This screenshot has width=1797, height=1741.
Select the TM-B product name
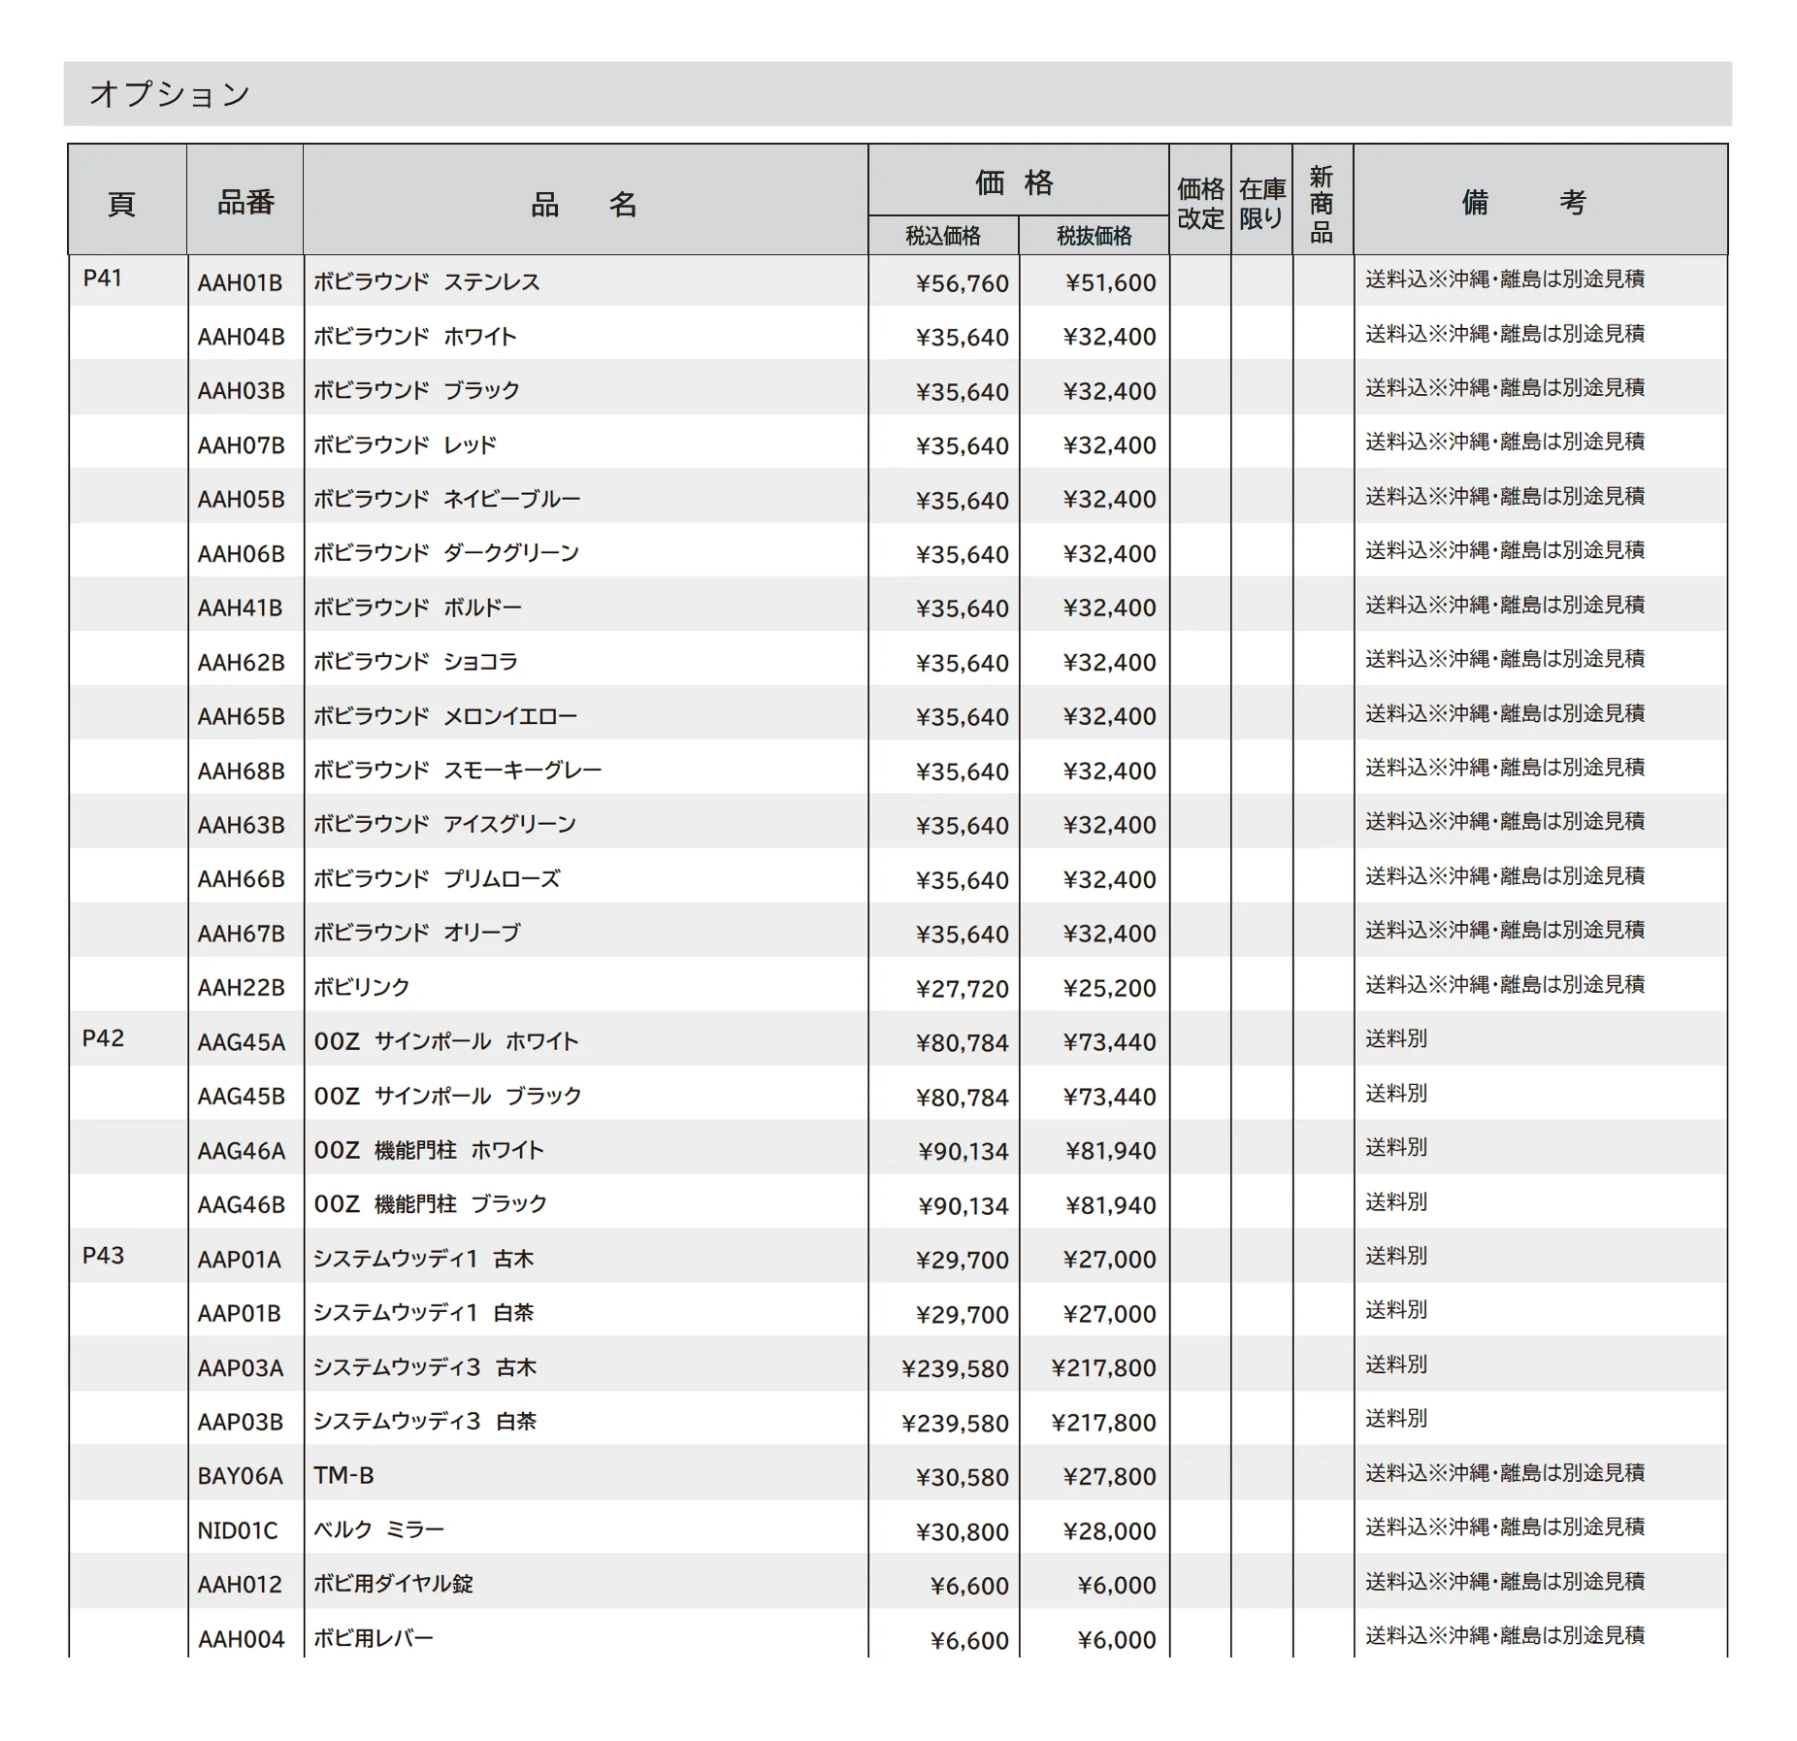(343, 1476)
